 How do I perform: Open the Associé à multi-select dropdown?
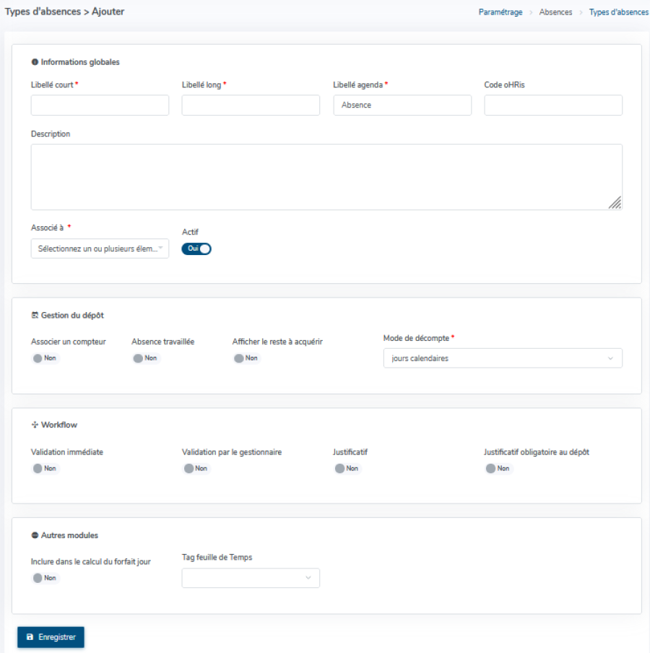click(x=100, y=248)
